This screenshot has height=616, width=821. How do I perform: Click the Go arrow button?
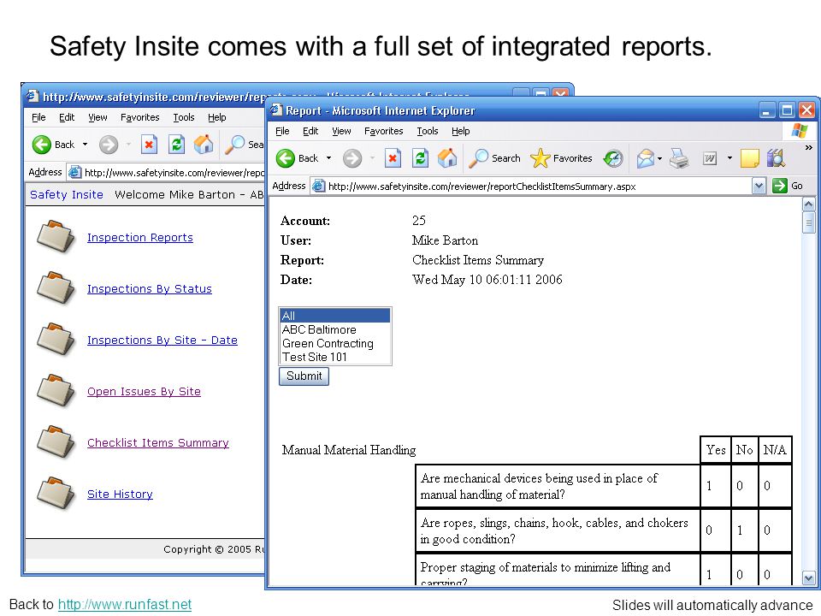(780, 186)
